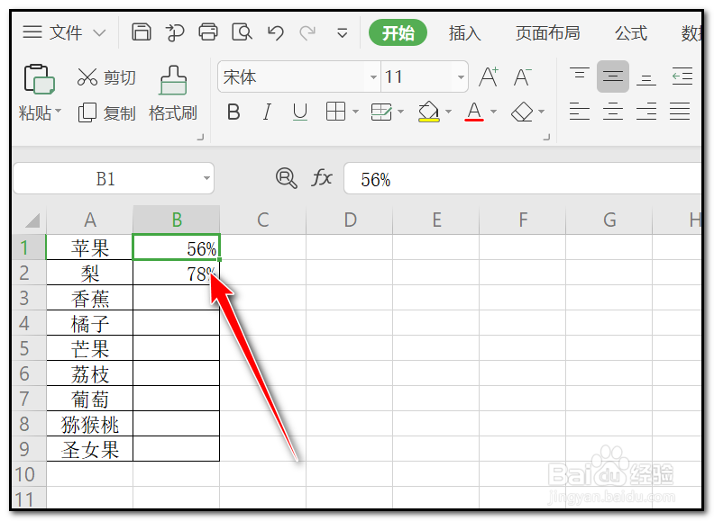Screen dimensions: 714x521
Task: Click the decrease indent icon
Action: coord(682,76)
